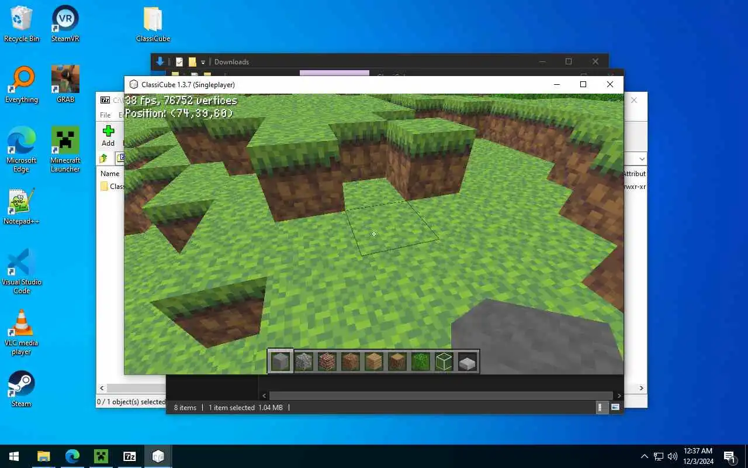Click the highlighted grass block at crosshair

tap(392, 228)
